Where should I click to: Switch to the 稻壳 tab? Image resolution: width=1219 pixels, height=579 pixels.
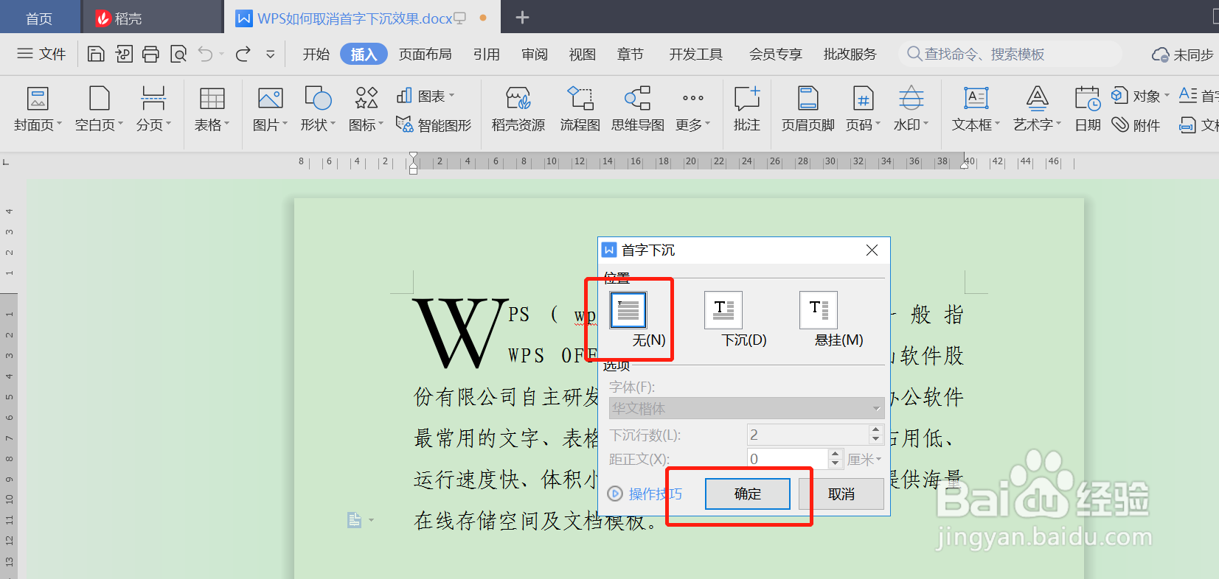point(151,18)
